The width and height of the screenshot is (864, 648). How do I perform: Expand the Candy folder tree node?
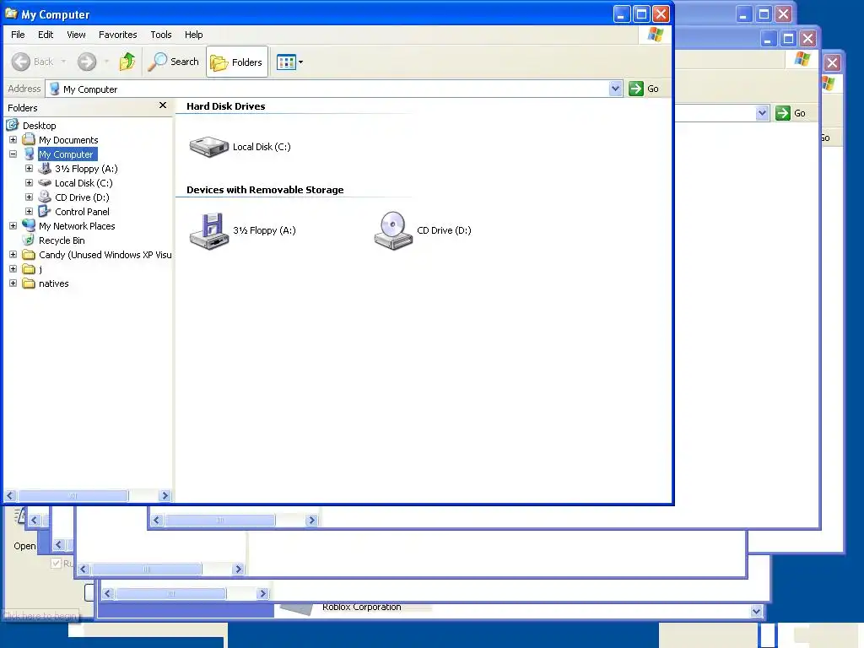point(13,255)
